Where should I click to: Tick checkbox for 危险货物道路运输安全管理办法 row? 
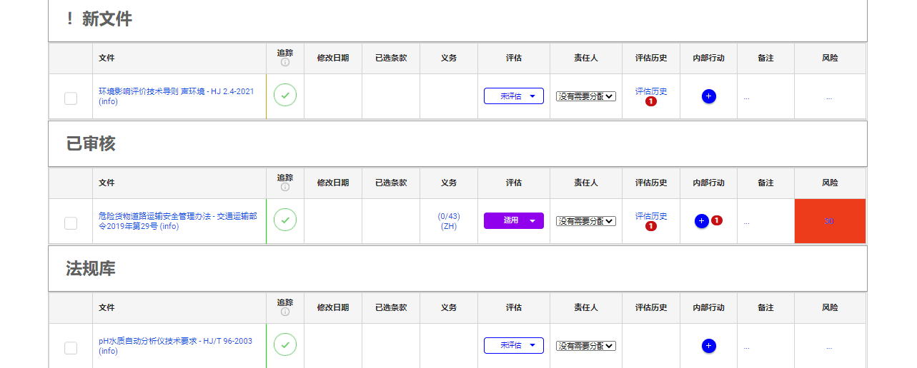pos(71,223)
